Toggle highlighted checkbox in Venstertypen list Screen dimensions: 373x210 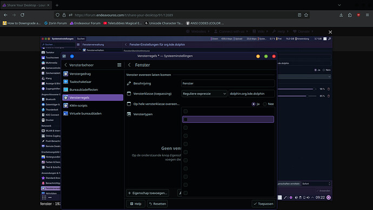point(185,119)
